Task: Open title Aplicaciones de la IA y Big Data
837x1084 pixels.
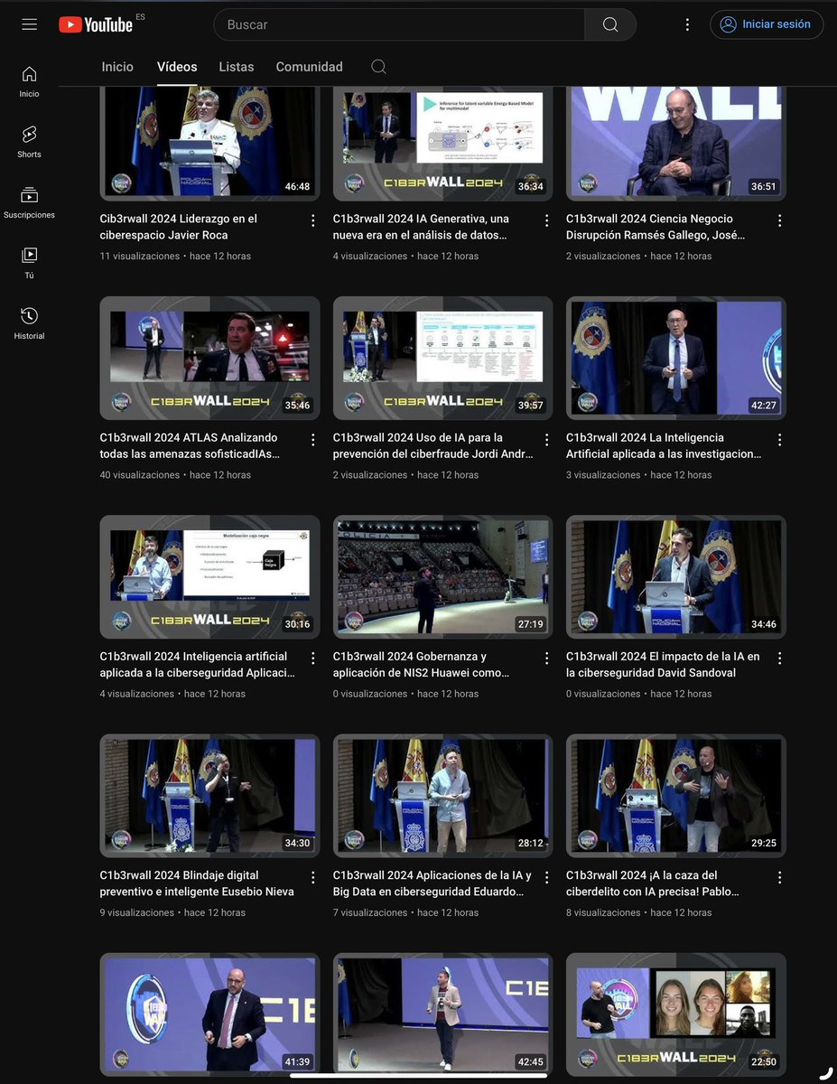Action: (432, 883)
